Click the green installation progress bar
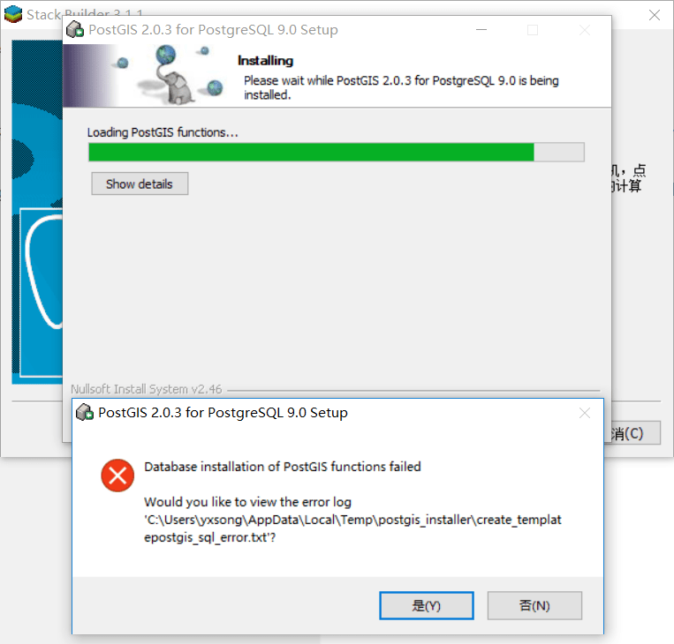Screen dimensions: 674x644 [337, 152]
